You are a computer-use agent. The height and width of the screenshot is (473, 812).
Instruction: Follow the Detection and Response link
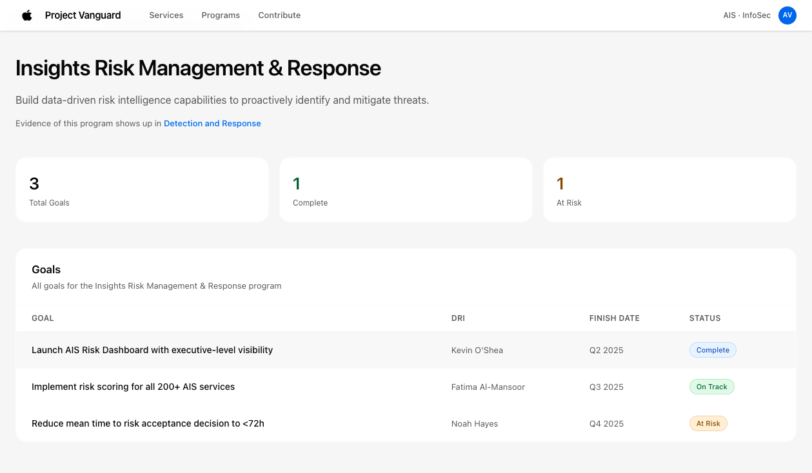[x=212, y=123]
